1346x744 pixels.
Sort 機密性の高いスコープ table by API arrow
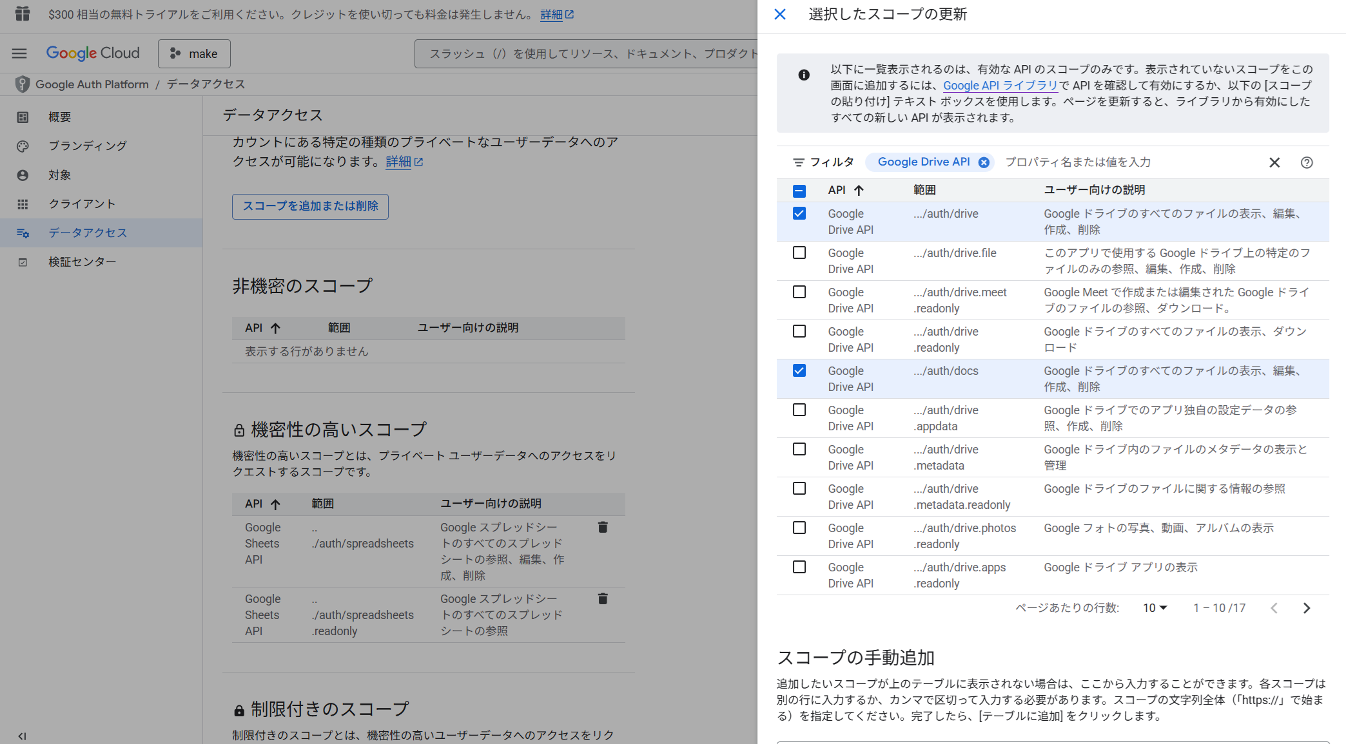point(275,504)
